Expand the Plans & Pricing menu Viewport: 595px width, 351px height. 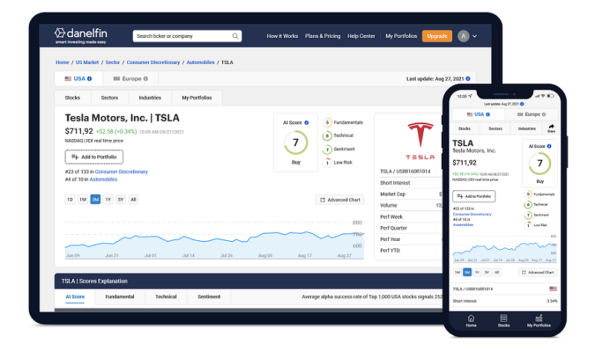[x=322, y=36]
